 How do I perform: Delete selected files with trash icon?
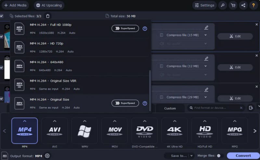click(48, 16)
